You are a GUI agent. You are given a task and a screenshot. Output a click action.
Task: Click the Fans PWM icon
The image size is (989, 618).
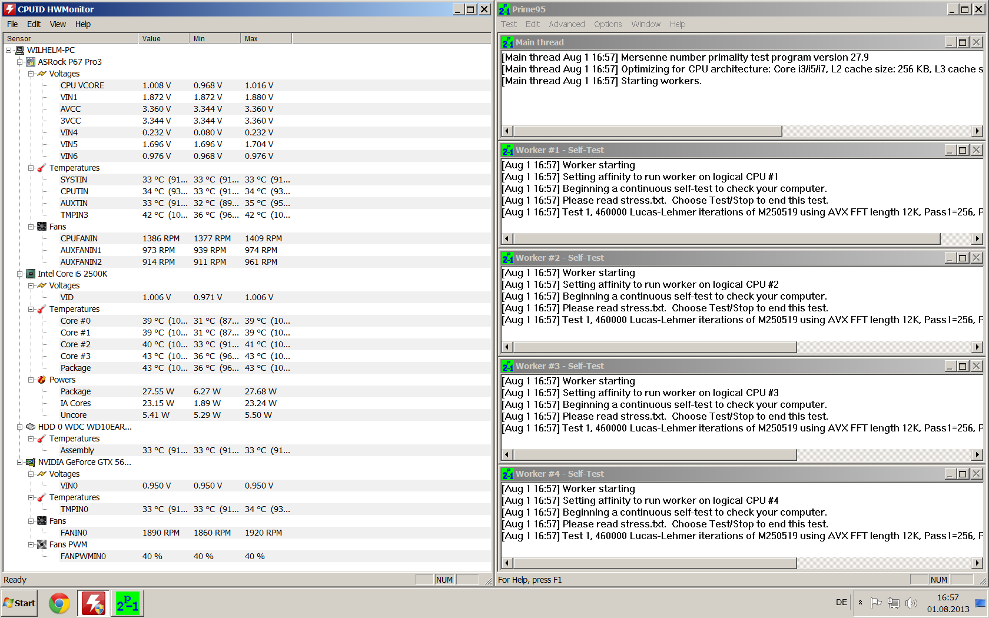point(42,544)
